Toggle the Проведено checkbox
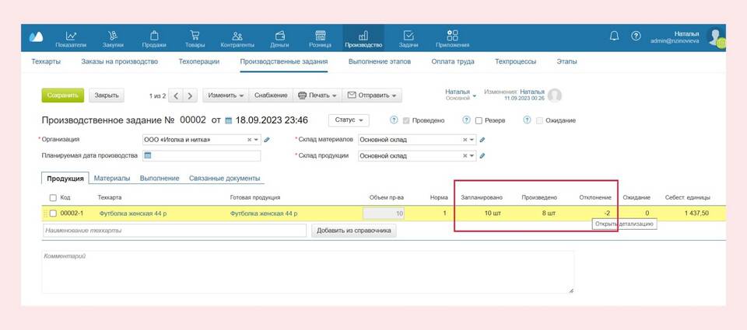747x330 pixels. click(406, 121)
